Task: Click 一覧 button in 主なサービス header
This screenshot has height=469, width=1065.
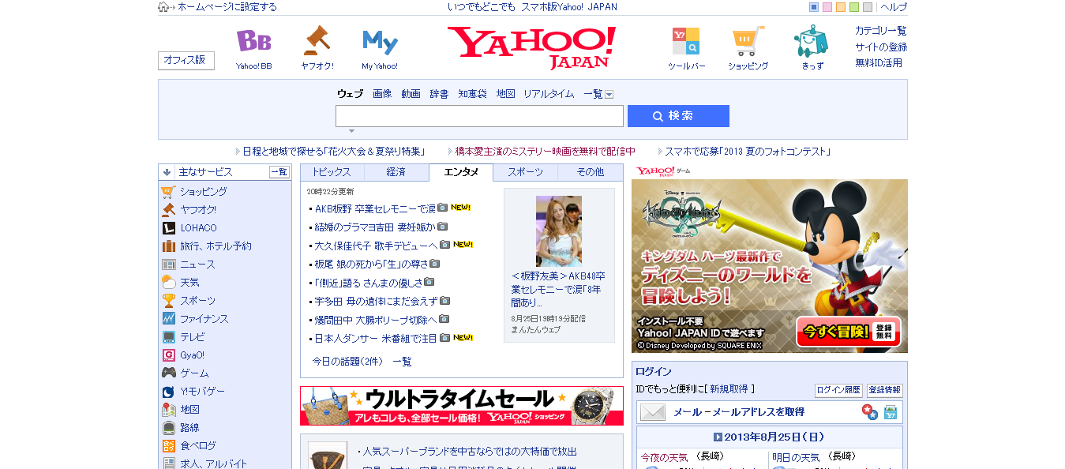Action: coord(279,172)
